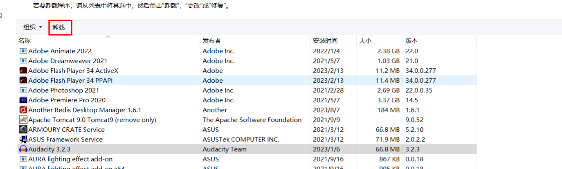This screenshot has width=562, height=169.
Task: Click the Adobe Animate 2022 icon
Action: [x=23, y=51]
